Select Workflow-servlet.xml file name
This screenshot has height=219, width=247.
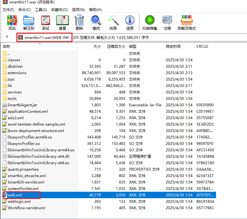click(x=26, y=208)
